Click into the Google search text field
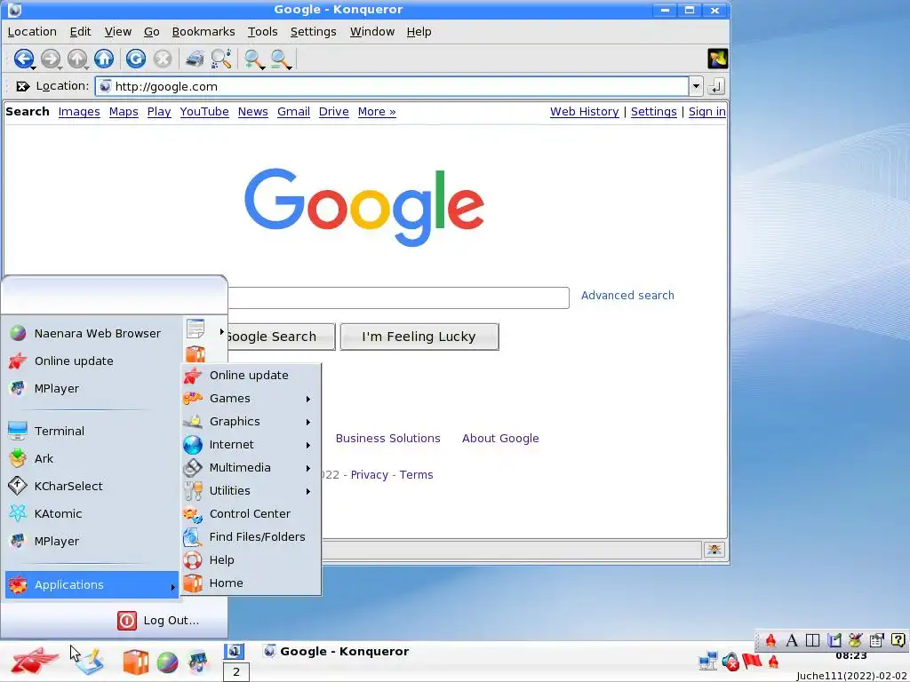The height and width of the screenshot is (682, 910). pyautogui.click(x=398, y=298)
